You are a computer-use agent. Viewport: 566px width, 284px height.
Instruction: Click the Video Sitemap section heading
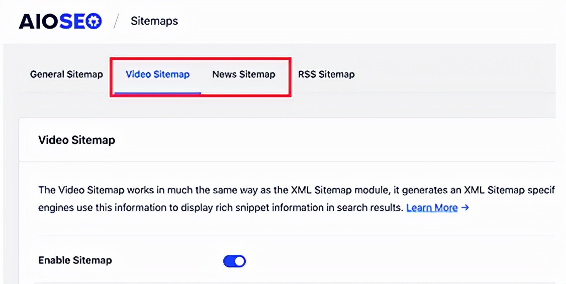click(76, 140)
